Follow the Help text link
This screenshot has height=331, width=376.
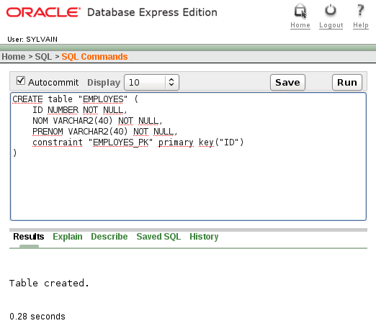pyautogui.click(x=361, y=25)
